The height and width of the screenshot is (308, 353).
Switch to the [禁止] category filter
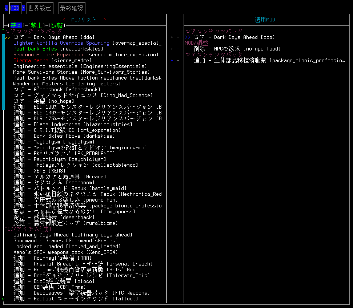(36, 25)
